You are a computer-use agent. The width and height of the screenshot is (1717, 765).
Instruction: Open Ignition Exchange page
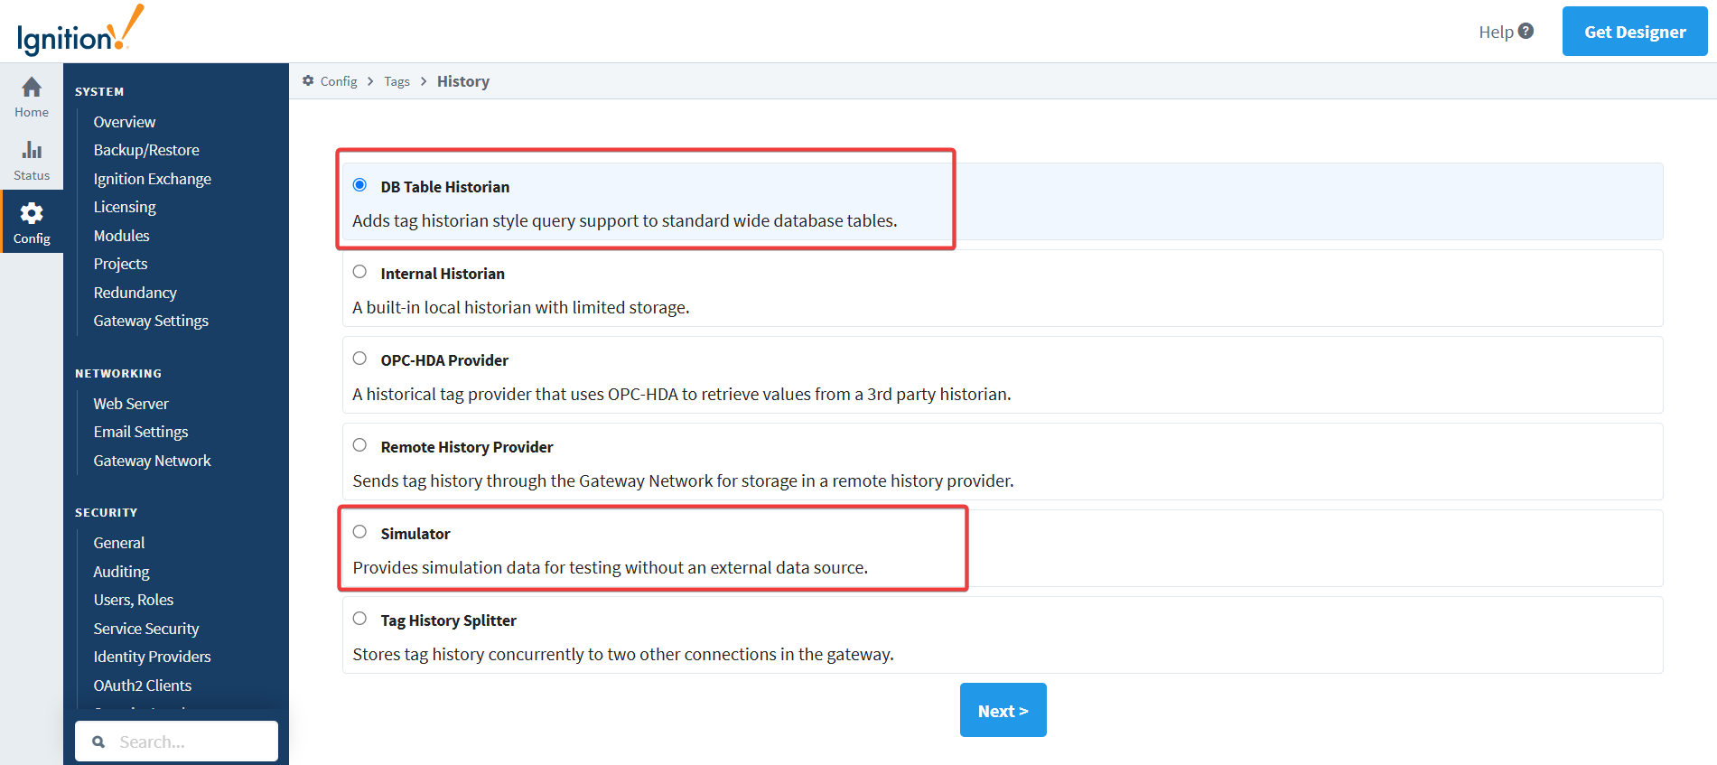coord(153,179)
